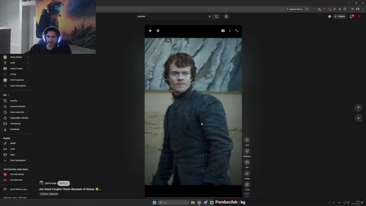366x206 pixels.
Task: Bookmark this page with star icon
Action: 307,9
